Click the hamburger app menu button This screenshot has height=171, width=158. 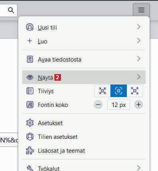click(x=141, y=10)
